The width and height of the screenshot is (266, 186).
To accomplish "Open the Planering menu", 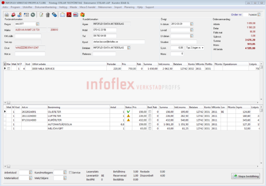I will tap(129, 7).
